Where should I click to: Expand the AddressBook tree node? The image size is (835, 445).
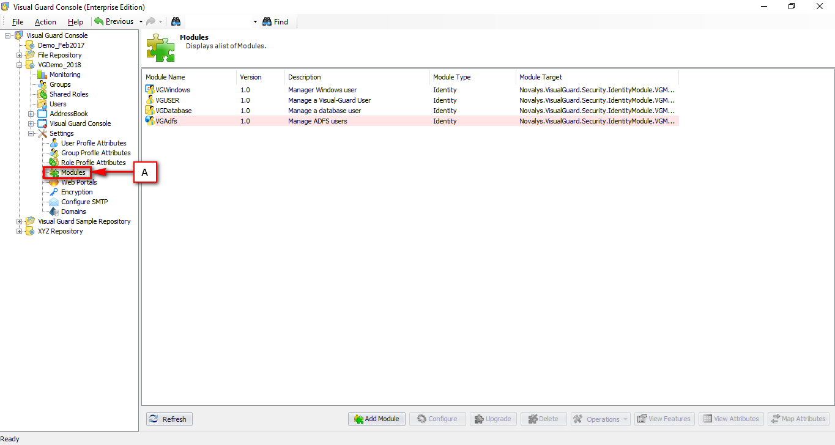click(31, 114)
